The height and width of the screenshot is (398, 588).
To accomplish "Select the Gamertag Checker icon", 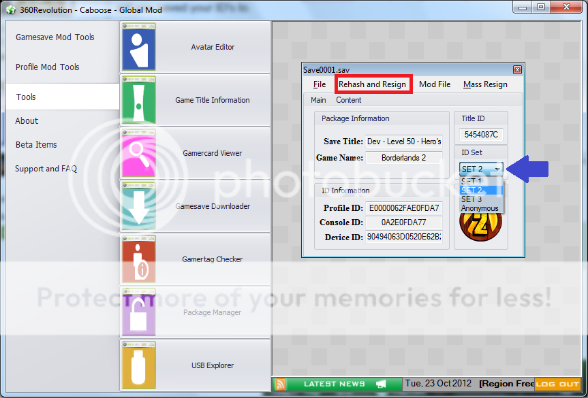I will click(x=138, y=259).
